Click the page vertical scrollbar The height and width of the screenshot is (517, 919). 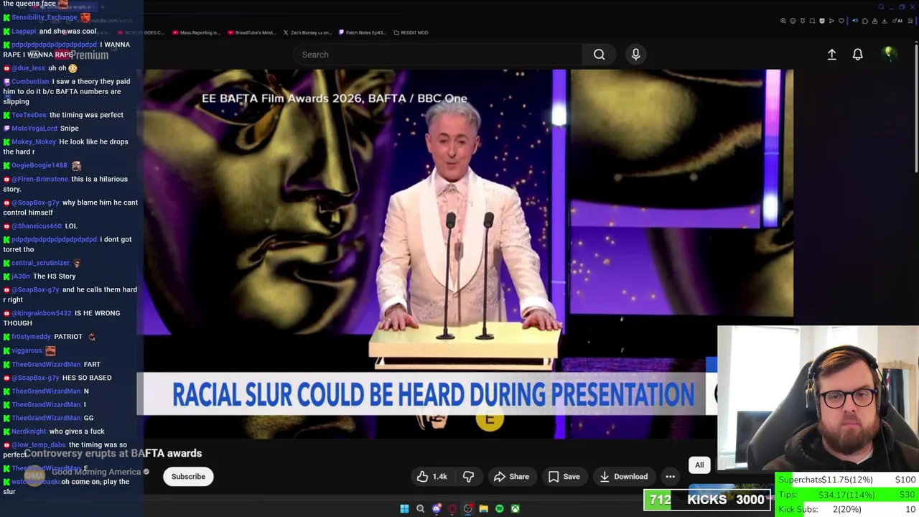(x=916, y=108)
